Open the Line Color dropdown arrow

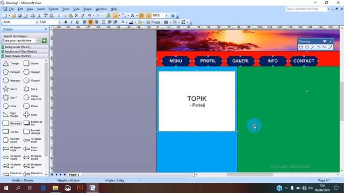pyautogui.click(x=135, y=22)
